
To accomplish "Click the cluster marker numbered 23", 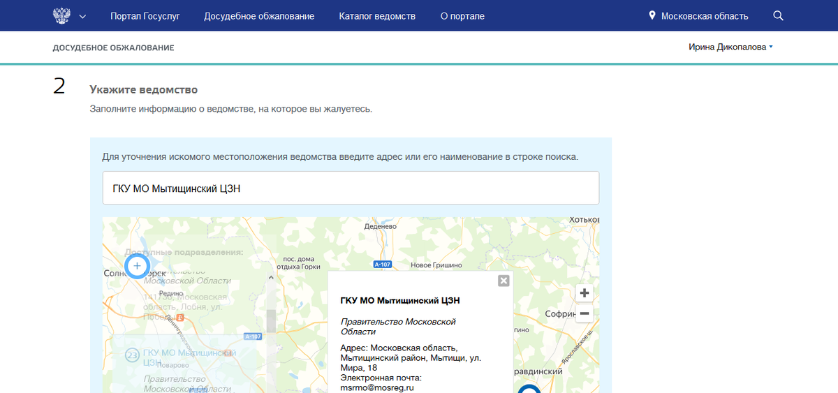I will [x=132, y=355].
